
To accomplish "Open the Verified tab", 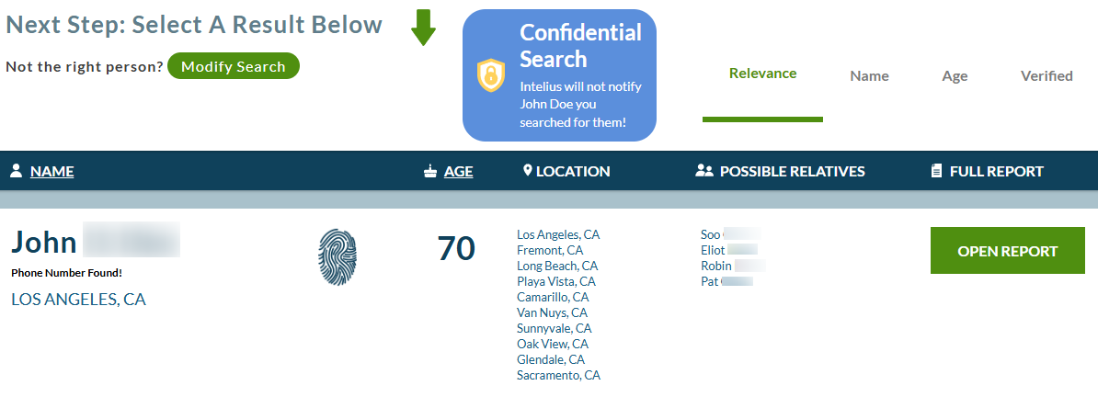I will 1047,75.
